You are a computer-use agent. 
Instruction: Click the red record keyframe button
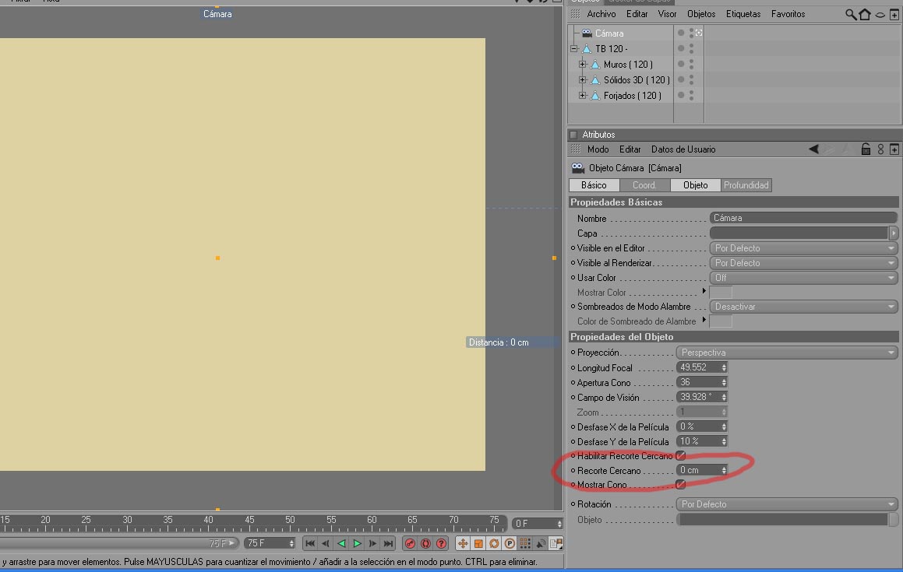point(410,543)
